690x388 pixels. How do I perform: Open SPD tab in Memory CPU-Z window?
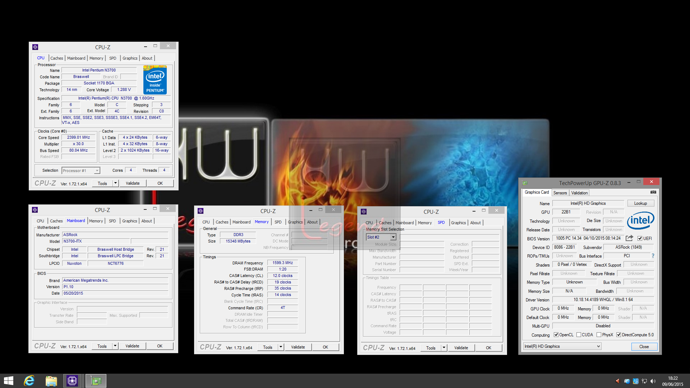pos(278,222)
